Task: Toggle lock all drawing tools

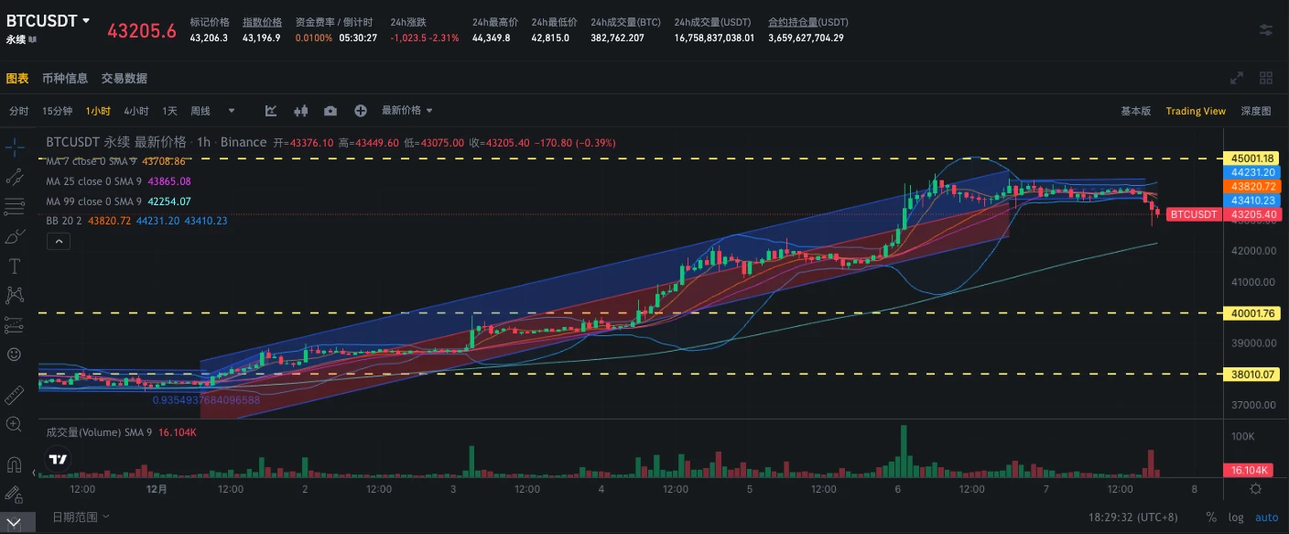Action: coord(14,494)
